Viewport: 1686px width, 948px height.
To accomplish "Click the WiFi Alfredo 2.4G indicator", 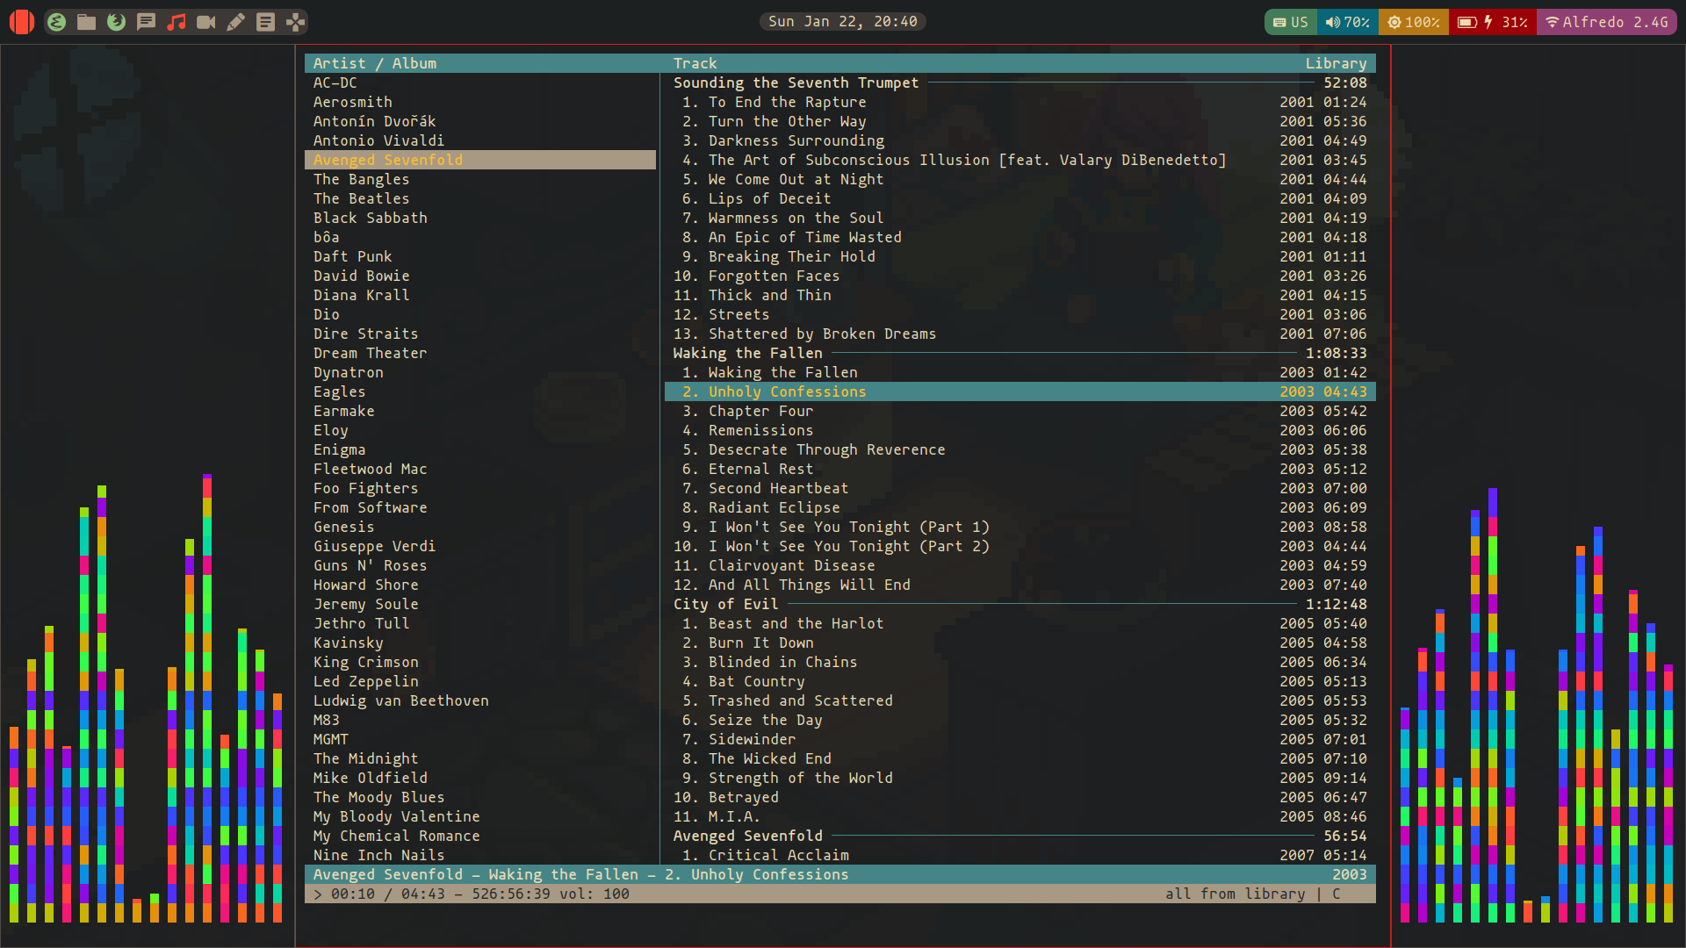I will click(1609, 21).
